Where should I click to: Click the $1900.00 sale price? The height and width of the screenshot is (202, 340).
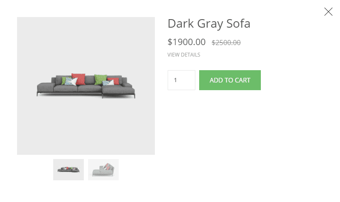point(186,42)
